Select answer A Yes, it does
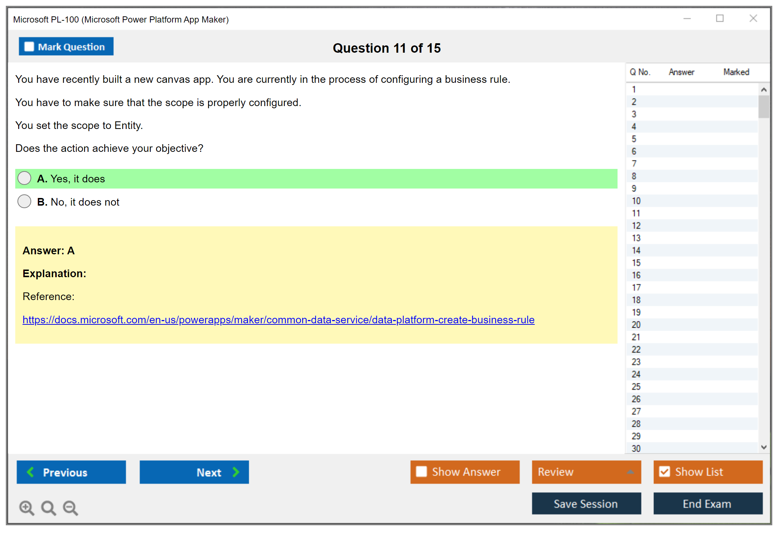 pyautogui.click(x=24, y=178)
